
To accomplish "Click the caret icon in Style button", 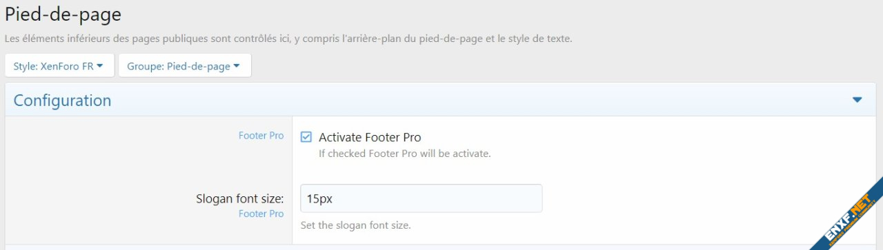I will pyautogui.click(x=100, y=66).
